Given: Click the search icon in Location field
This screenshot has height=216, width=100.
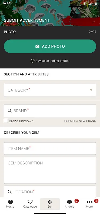Looking at the screenshot, I should pos(9,192).
